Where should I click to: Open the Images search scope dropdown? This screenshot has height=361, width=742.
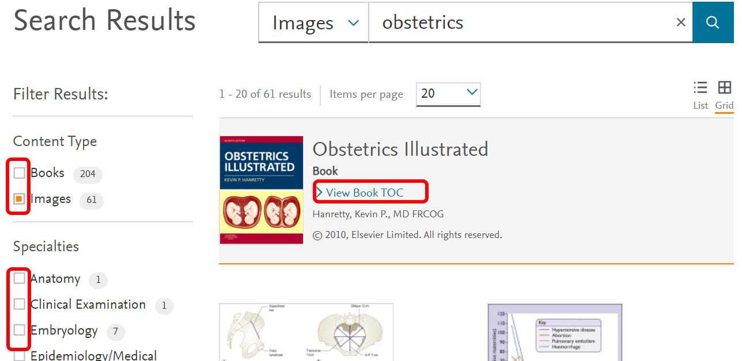[315, 23]
